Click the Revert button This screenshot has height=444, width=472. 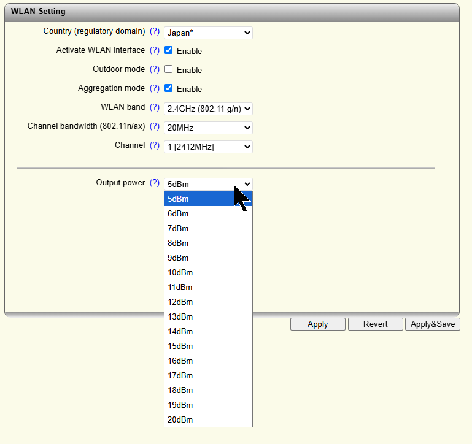375,324
